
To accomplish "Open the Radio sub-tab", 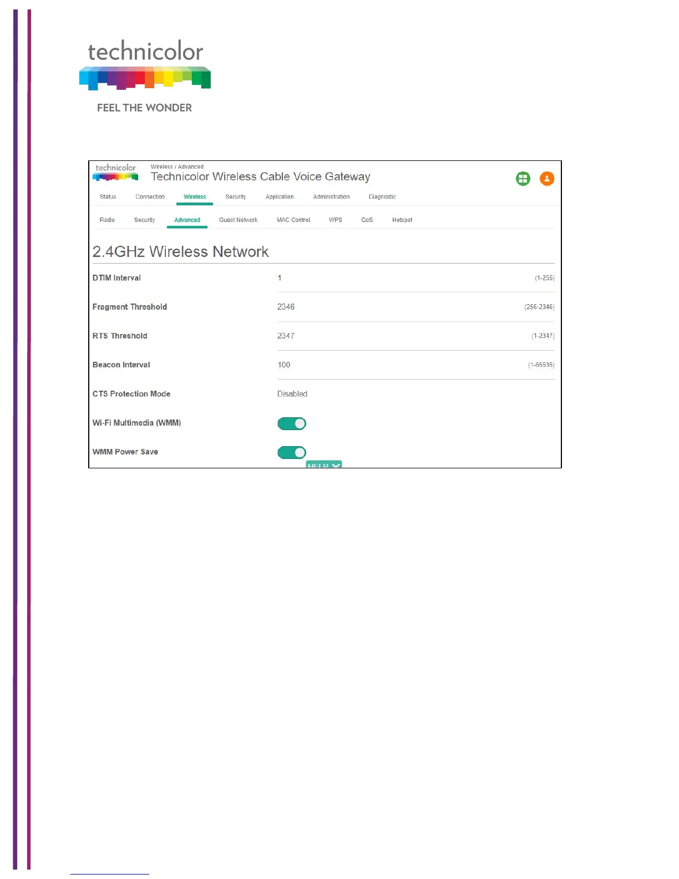I will (x=107, y=220).
